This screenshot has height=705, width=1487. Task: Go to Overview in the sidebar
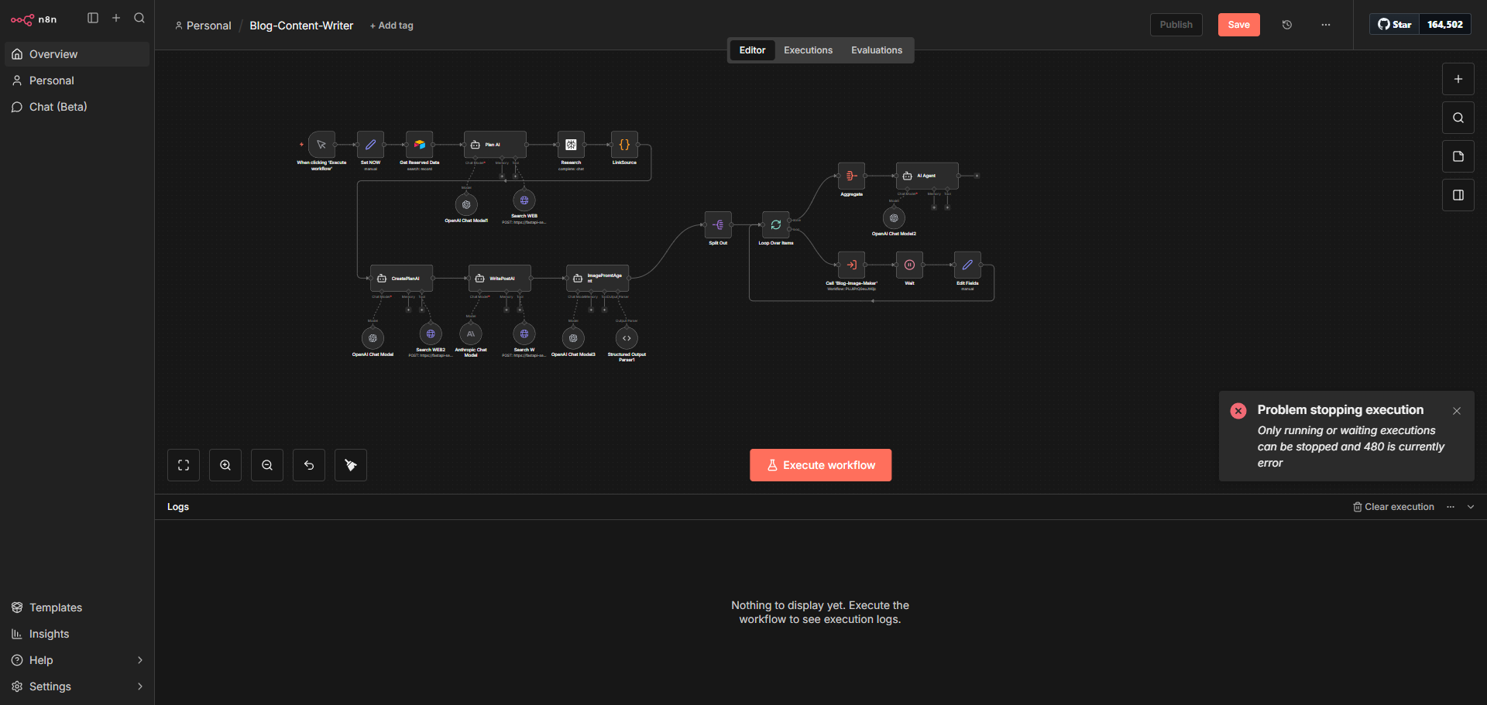(77, 54)
